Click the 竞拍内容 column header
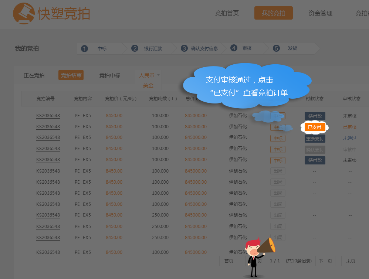 (x=83, y=99)
